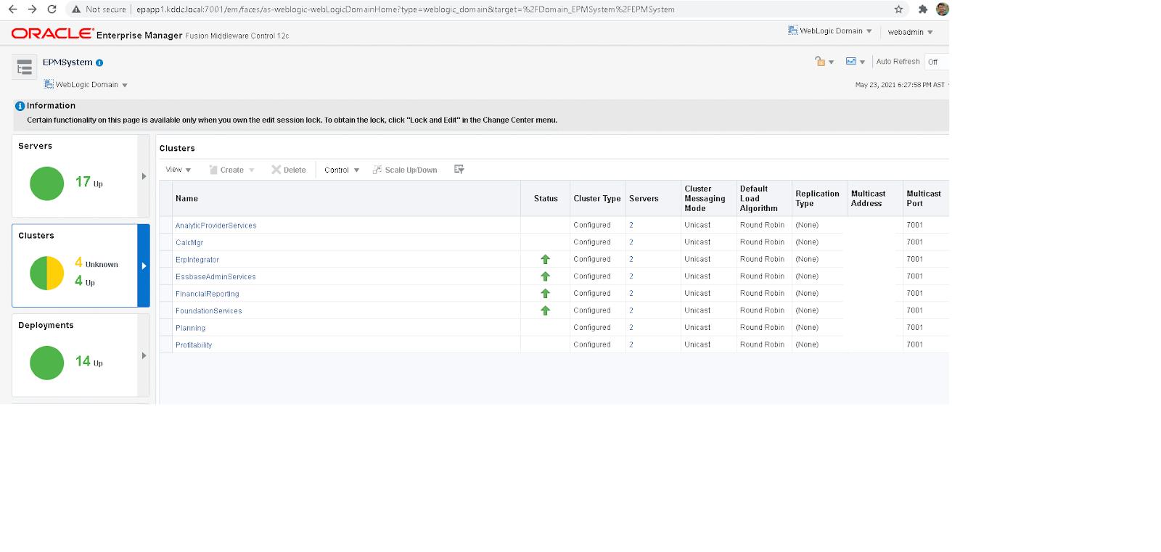This screenshot has height=552, width=1161.
Task: Expand the Servers panel arrow
Action: click(144, 176)
